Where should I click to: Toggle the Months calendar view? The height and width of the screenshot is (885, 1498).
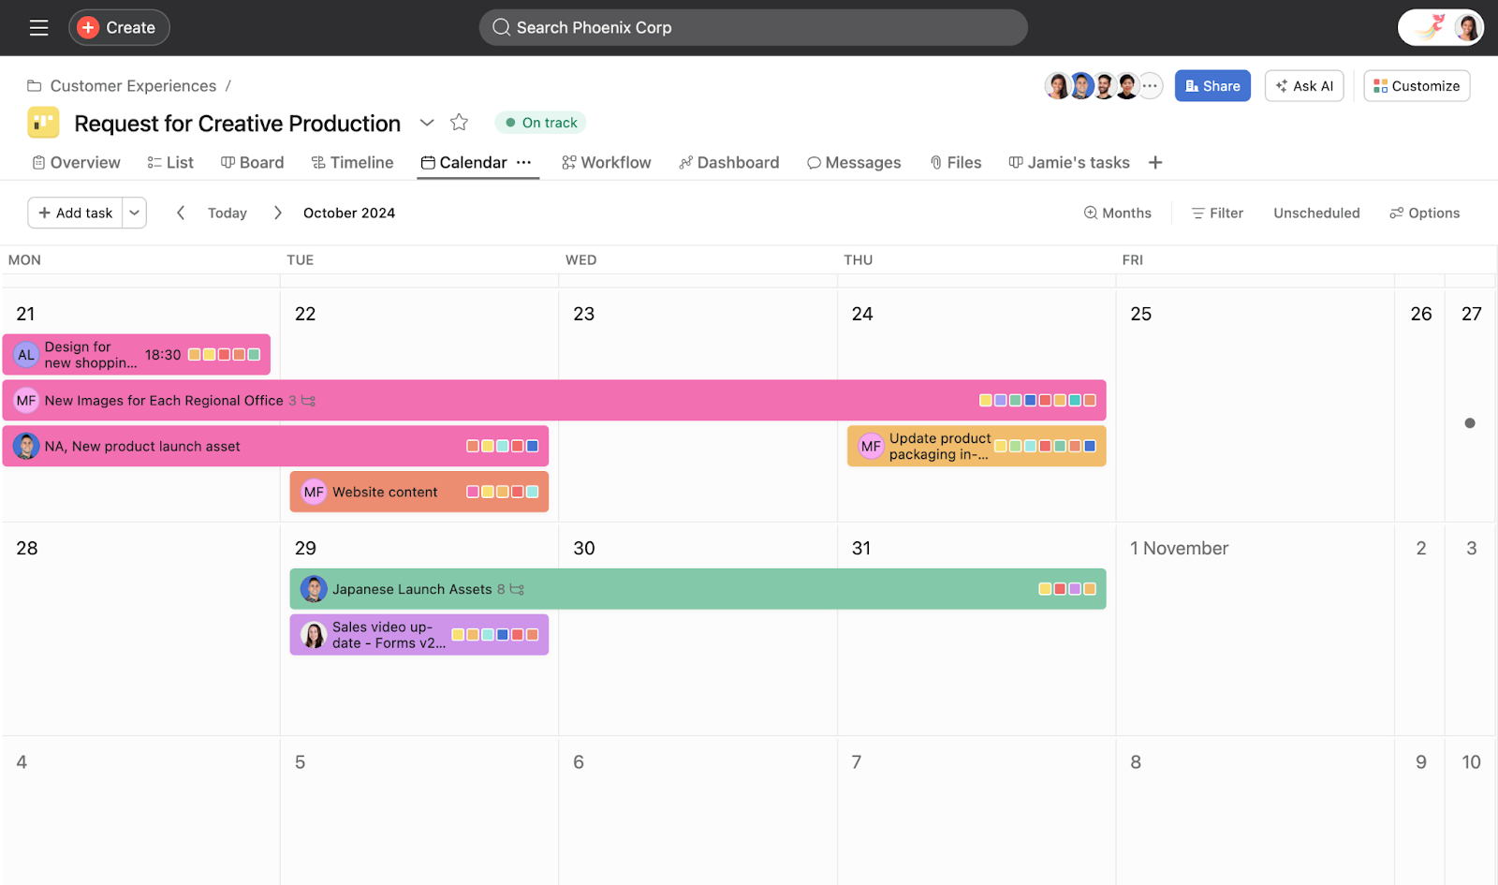point(1118,213)
